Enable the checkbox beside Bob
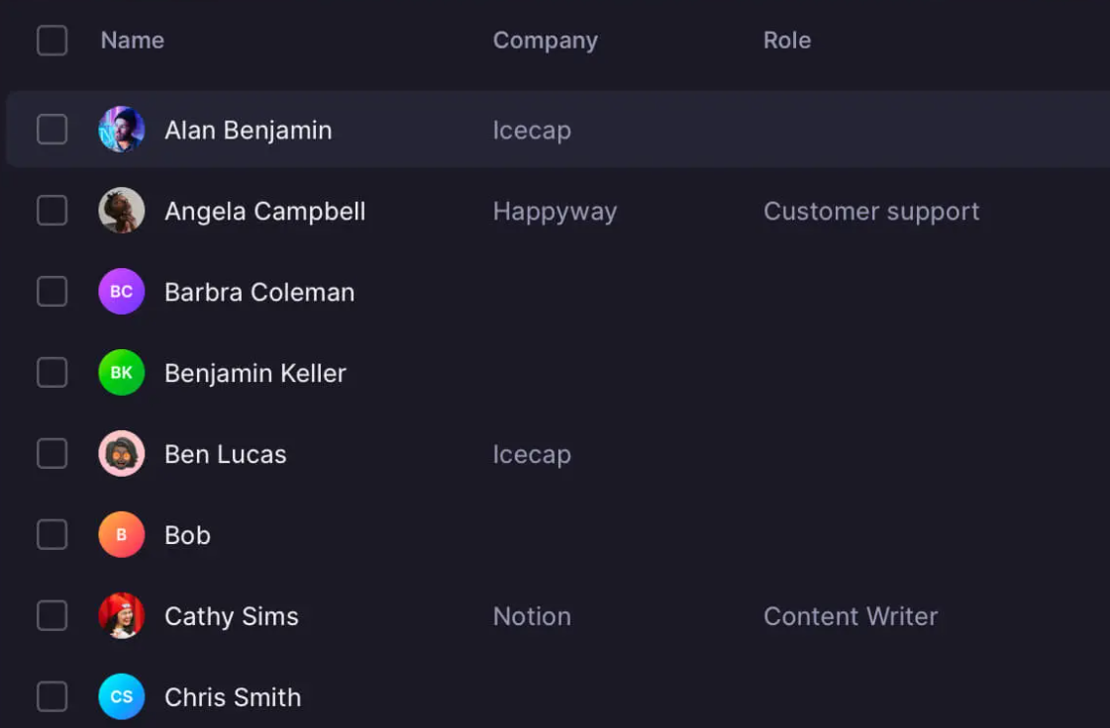Image resolution: width=1110 pixels, height=728 pixels. [x=51, y=535]
